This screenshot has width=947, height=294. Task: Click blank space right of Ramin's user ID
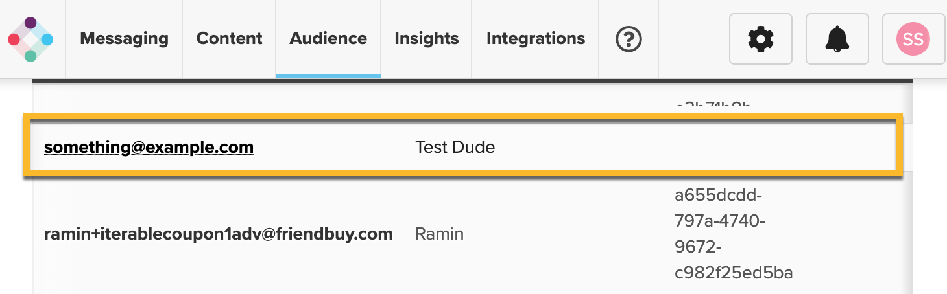pos(856,234)
